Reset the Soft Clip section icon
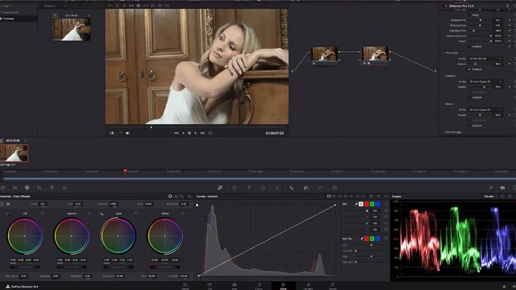516x290 pixels. point(386,238)
